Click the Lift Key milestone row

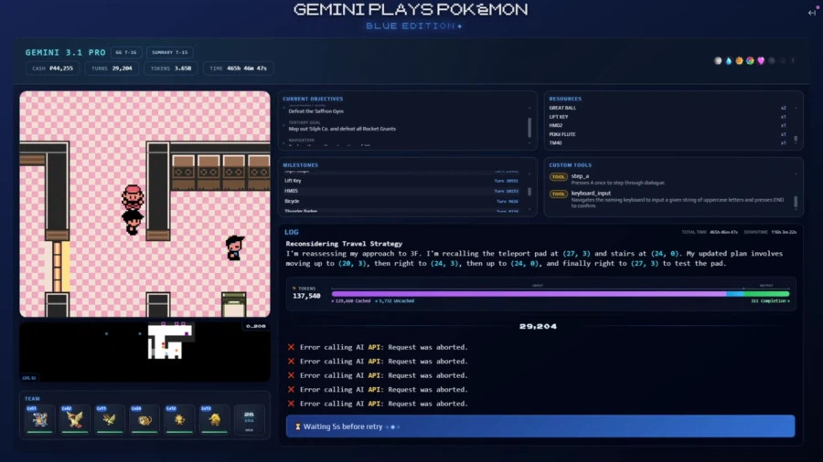(402, 181)
